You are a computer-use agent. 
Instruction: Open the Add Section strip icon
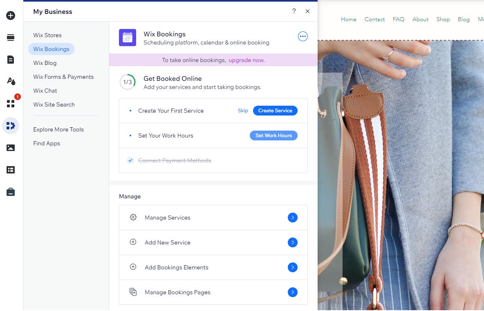click(x=11, y=38)
